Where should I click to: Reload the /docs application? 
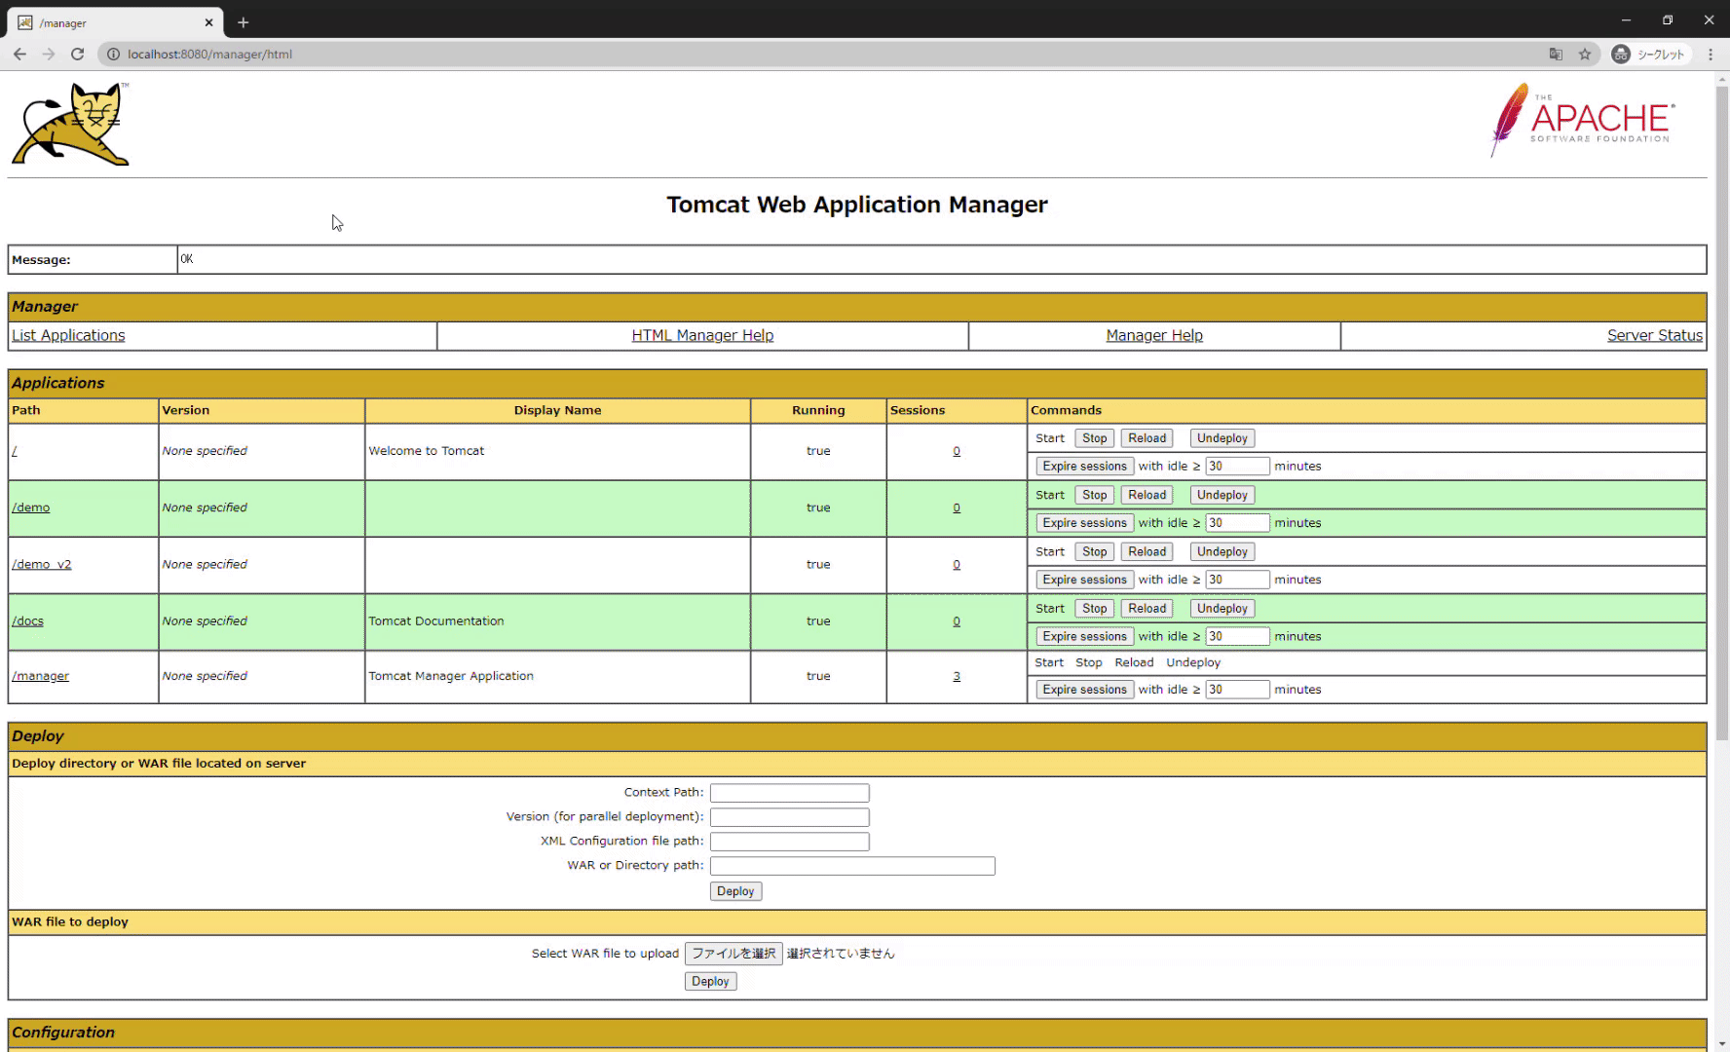(1147, 609)
